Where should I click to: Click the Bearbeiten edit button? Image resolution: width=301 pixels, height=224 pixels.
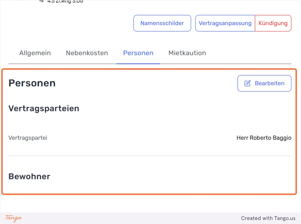(264, 83)
